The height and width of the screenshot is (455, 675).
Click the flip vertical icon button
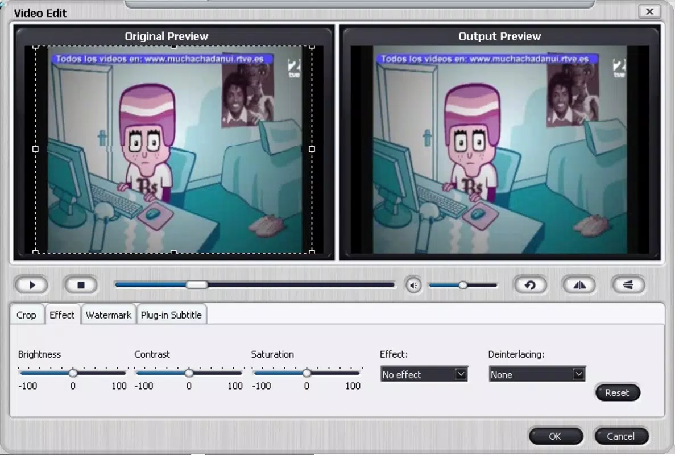[628, 285]
